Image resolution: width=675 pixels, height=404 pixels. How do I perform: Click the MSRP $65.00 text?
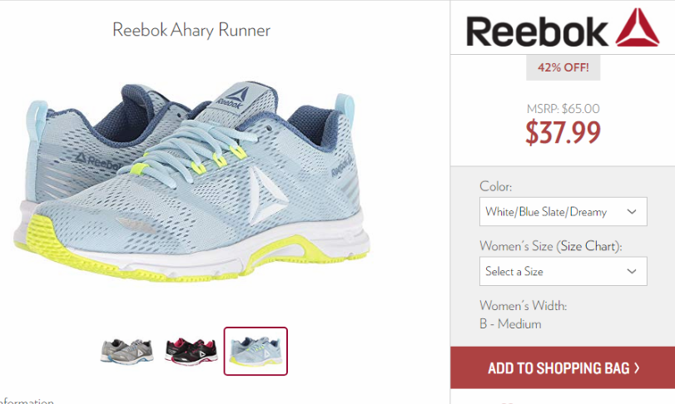point(563,109)
